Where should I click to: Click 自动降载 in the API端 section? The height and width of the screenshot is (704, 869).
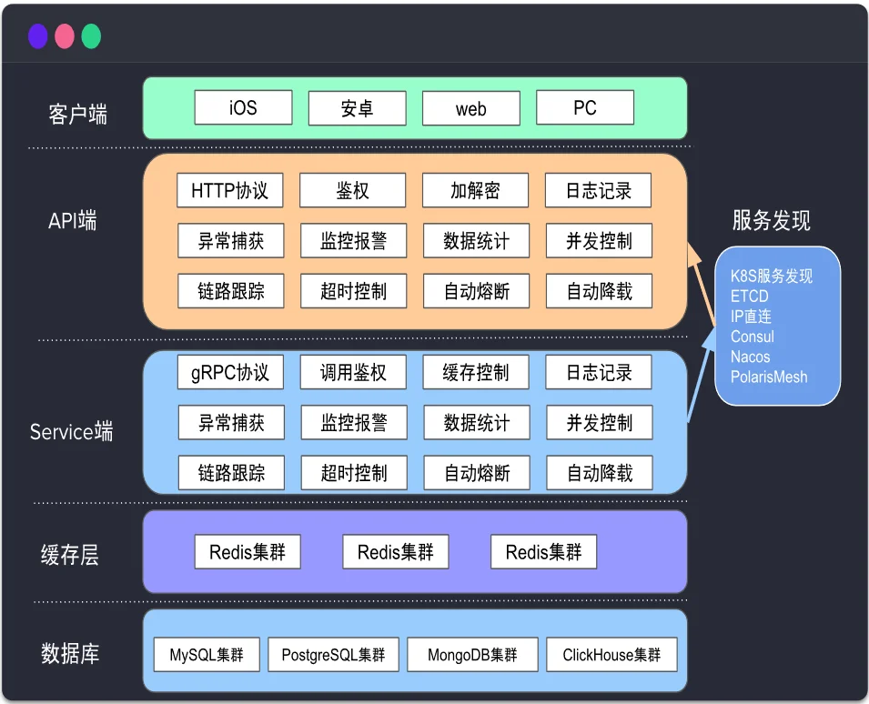(x=599, y=291)
